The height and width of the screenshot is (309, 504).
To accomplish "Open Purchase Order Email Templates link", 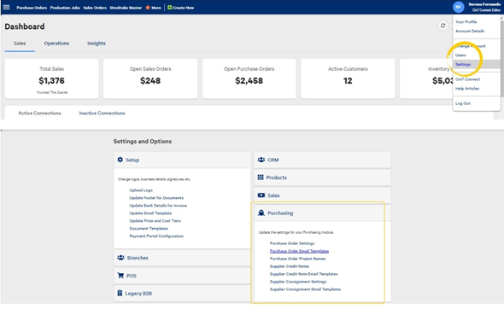I will click(x=299, y=251).
